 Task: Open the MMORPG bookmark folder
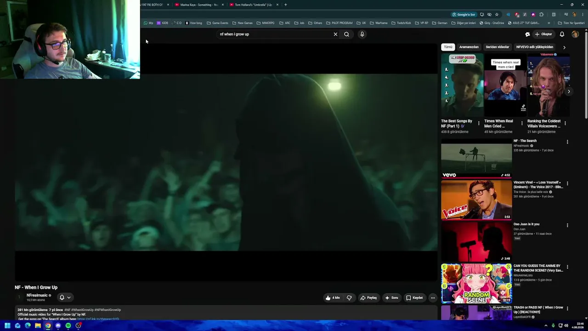click(x=266, y=23)
